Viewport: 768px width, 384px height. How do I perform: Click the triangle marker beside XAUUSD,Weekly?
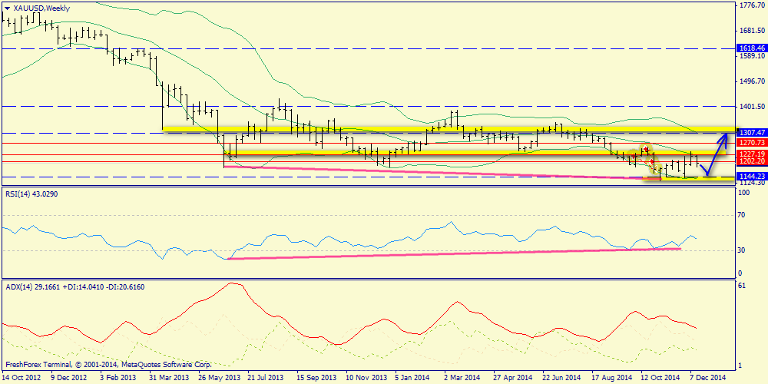(x=8, y=8)
